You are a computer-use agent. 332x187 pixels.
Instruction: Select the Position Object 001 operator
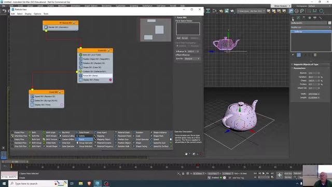[95, 59]
